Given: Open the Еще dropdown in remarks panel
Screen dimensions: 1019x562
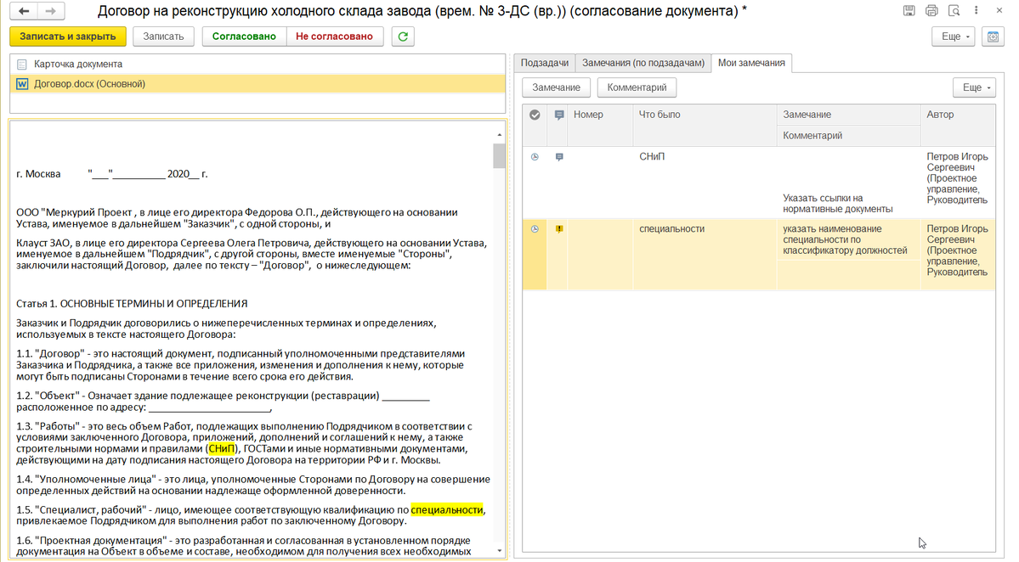Looking at the screenshot, I should point(975,87).
